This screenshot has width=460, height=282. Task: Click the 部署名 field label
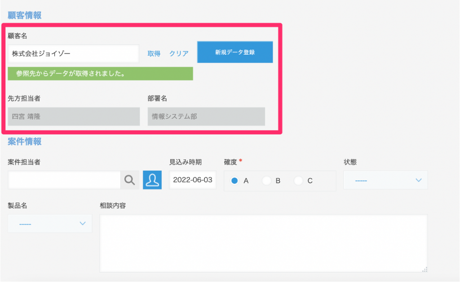(157, 98)
